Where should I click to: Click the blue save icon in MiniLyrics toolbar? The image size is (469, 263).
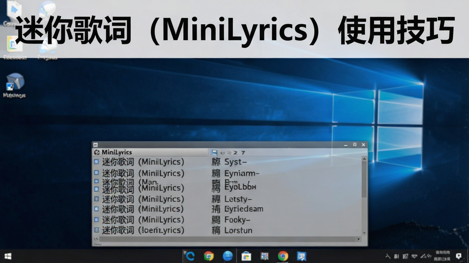214,153
